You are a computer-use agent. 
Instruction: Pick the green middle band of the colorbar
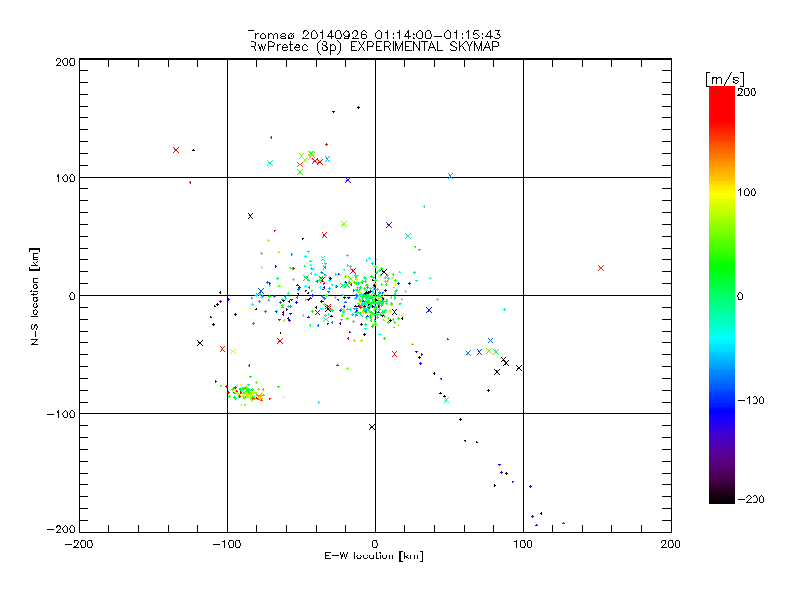tap(721, 295)
